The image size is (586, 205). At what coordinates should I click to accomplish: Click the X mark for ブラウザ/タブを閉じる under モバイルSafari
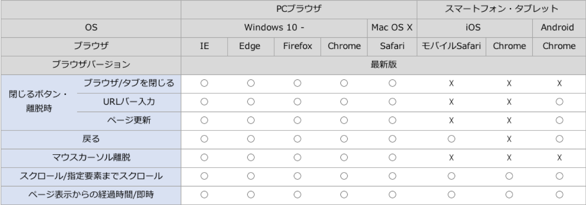point(451,83)
